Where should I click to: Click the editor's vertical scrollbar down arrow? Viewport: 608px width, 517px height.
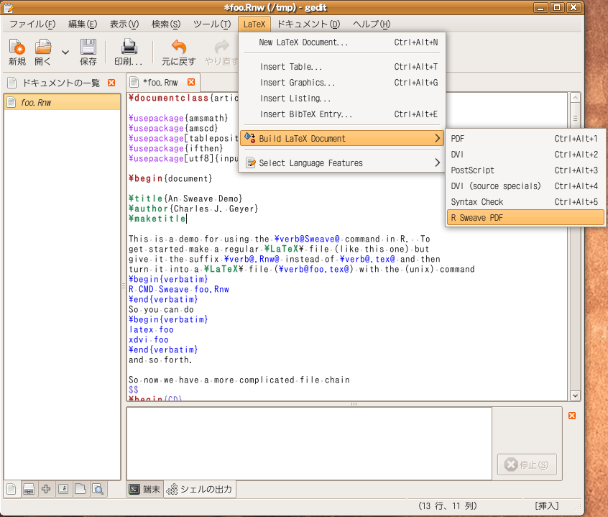pos(575,395)
